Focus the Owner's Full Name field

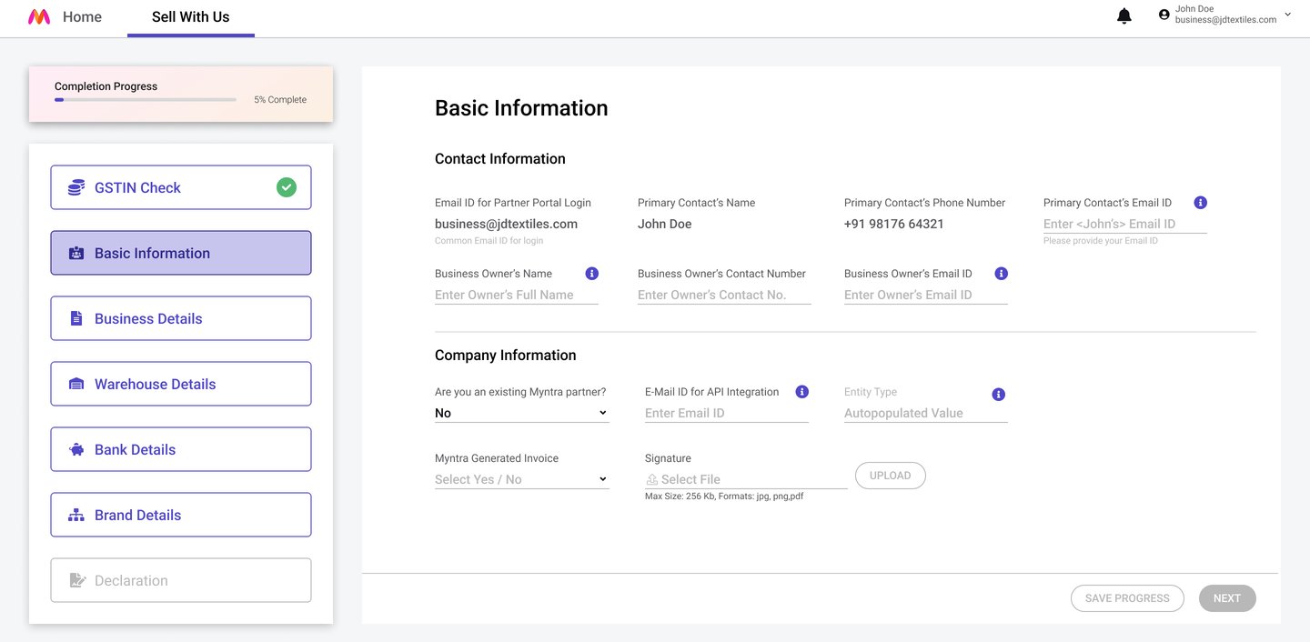(x=516, y=295)
